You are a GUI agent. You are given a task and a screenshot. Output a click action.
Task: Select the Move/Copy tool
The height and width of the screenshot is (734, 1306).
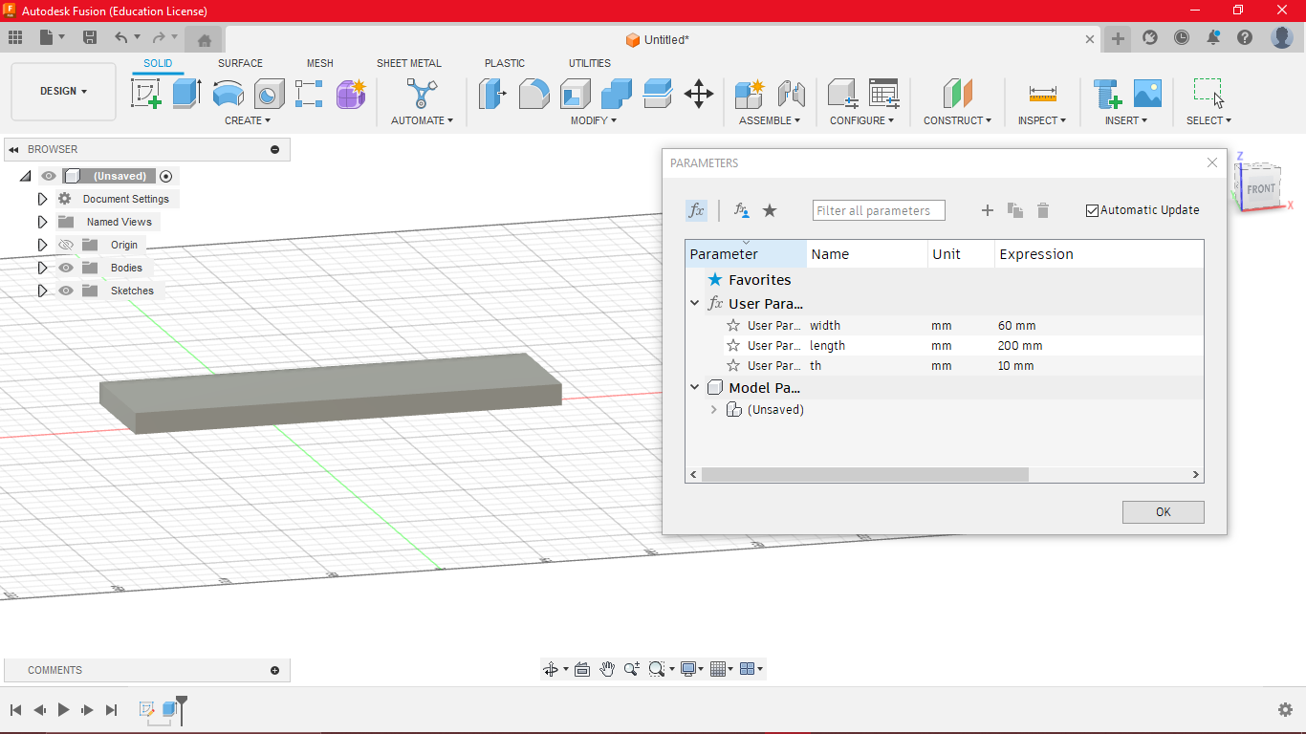tap(699, 94)
